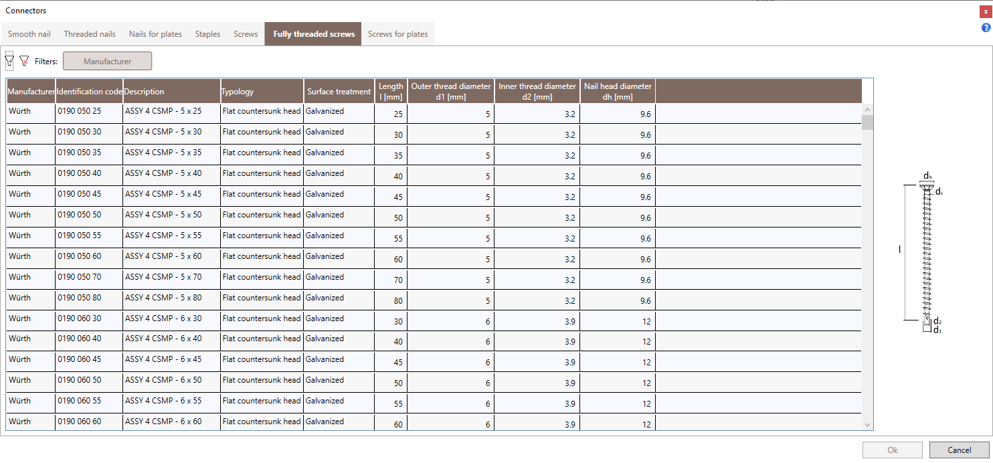Select identification code 0190 050 60
The width and height of the screenshot is (993, 463).
click(80, 256)
